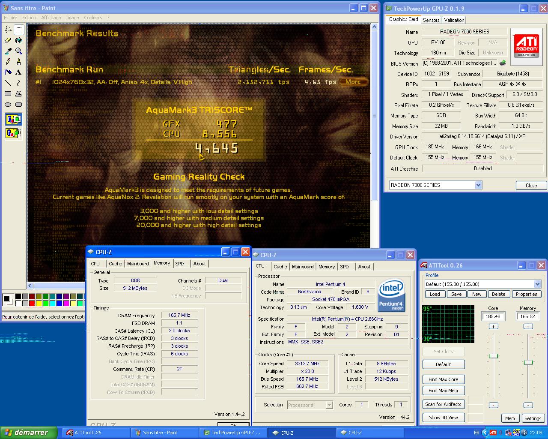Click Find Max Core in ATITool

444,379
